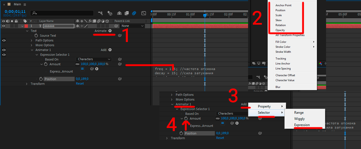
Task: Click the hide shy layers icon
Action: tap(119, 13)
